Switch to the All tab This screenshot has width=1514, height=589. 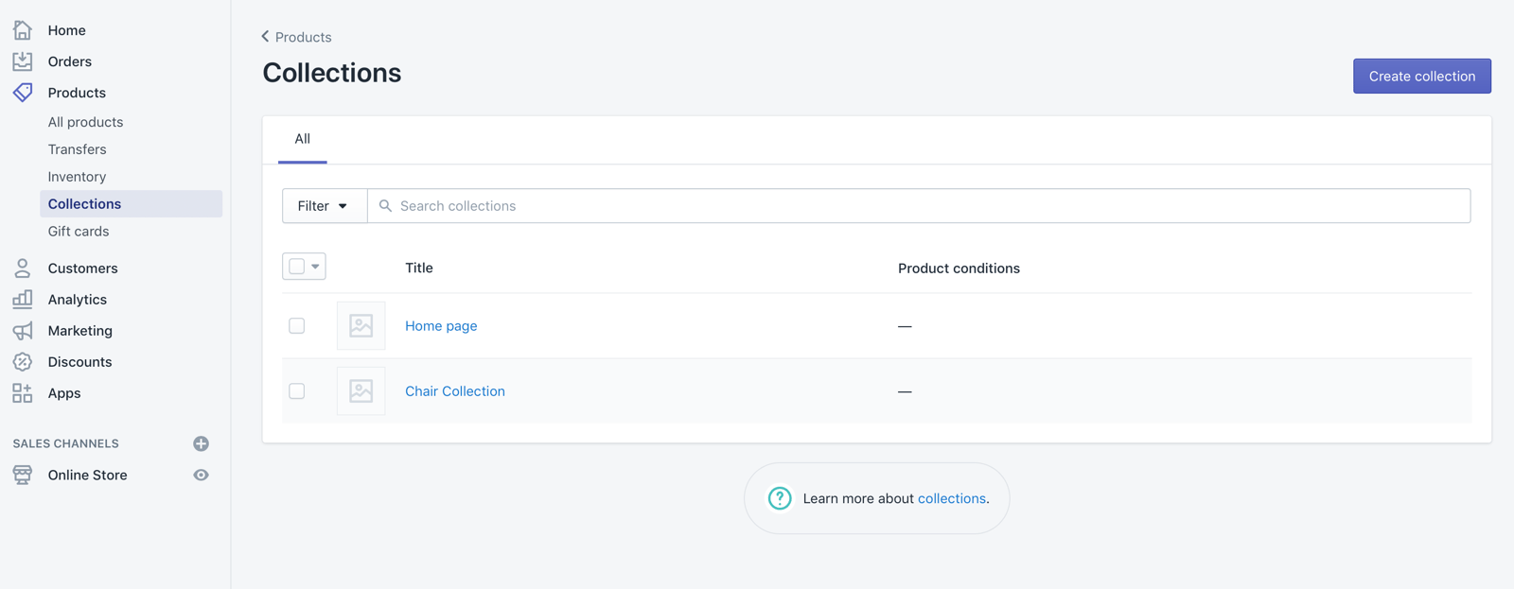coord(303,139)
